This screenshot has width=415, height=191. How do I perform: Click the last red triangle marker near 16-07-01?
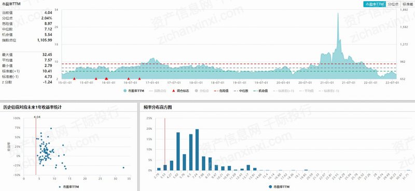point(140,78)
